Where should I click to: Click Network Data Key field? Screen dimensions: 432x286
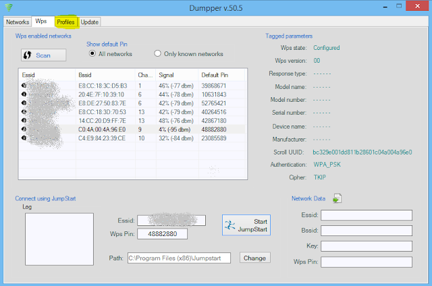[x=367, y=246]
